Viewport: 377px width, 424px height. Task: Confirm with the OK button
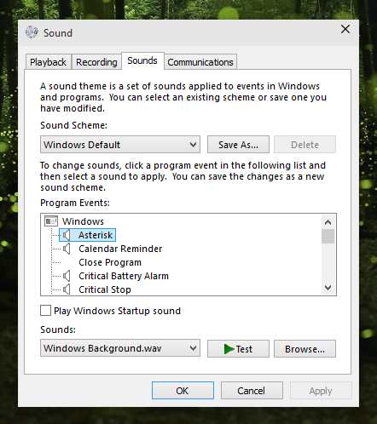click(x=183, y=391)
